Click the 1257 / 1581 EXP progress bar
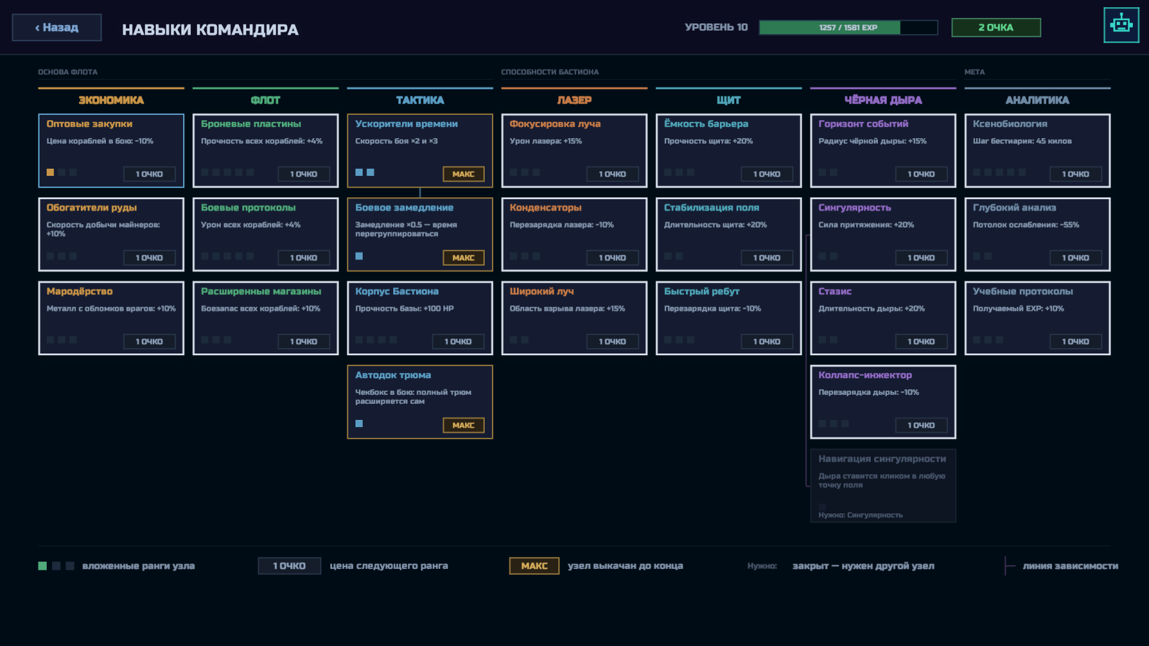 click(848, 28)
